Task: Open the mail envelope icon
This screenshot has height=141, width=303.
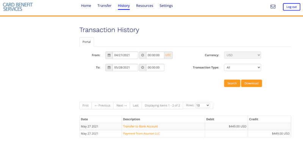Action: [273, 7]
